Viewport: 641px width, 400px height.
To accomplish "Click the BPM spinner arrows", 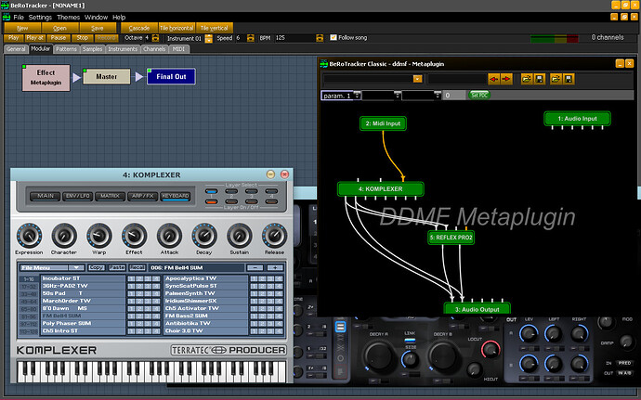I will point(320,38).
